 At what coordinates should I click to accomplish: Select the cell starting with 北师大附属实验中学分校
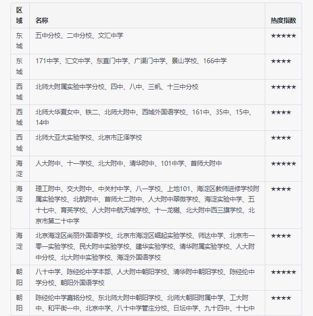[117, 87]
